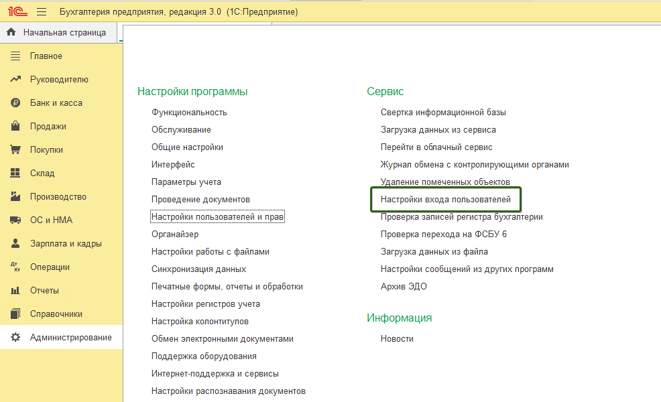
Task: Open Перейти в облачный сервис link
Action: pyautogui.click(x=436, y=147)
